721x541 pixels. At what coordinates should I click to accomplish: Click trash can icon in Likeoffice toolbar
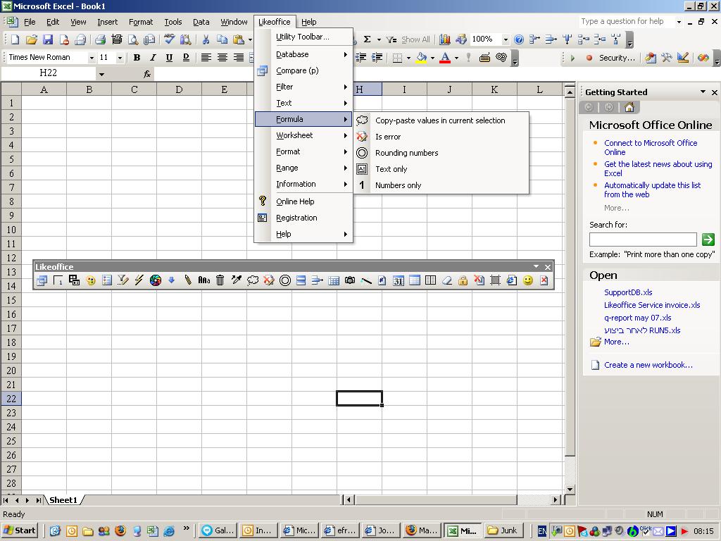coord(220,280)
